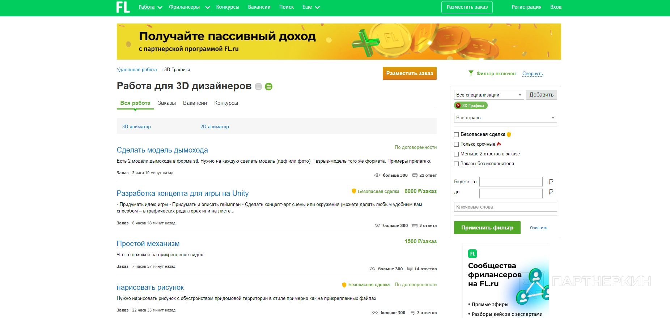Click the comments icon for 21 ответ
The image size is (670, 318).
415,175
